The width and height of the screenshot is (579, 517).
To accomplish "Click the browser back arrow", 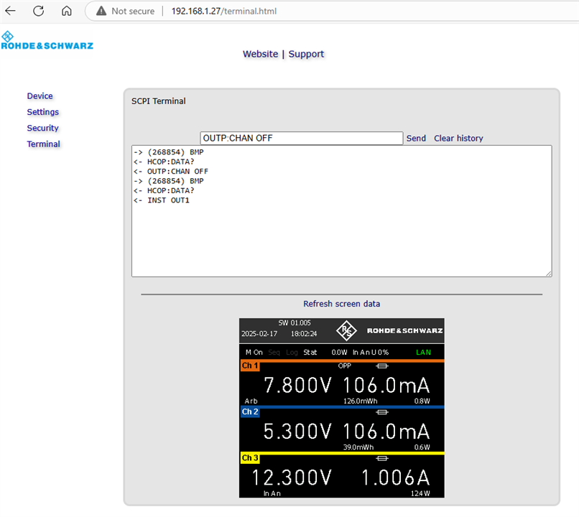I will (11, 11).
